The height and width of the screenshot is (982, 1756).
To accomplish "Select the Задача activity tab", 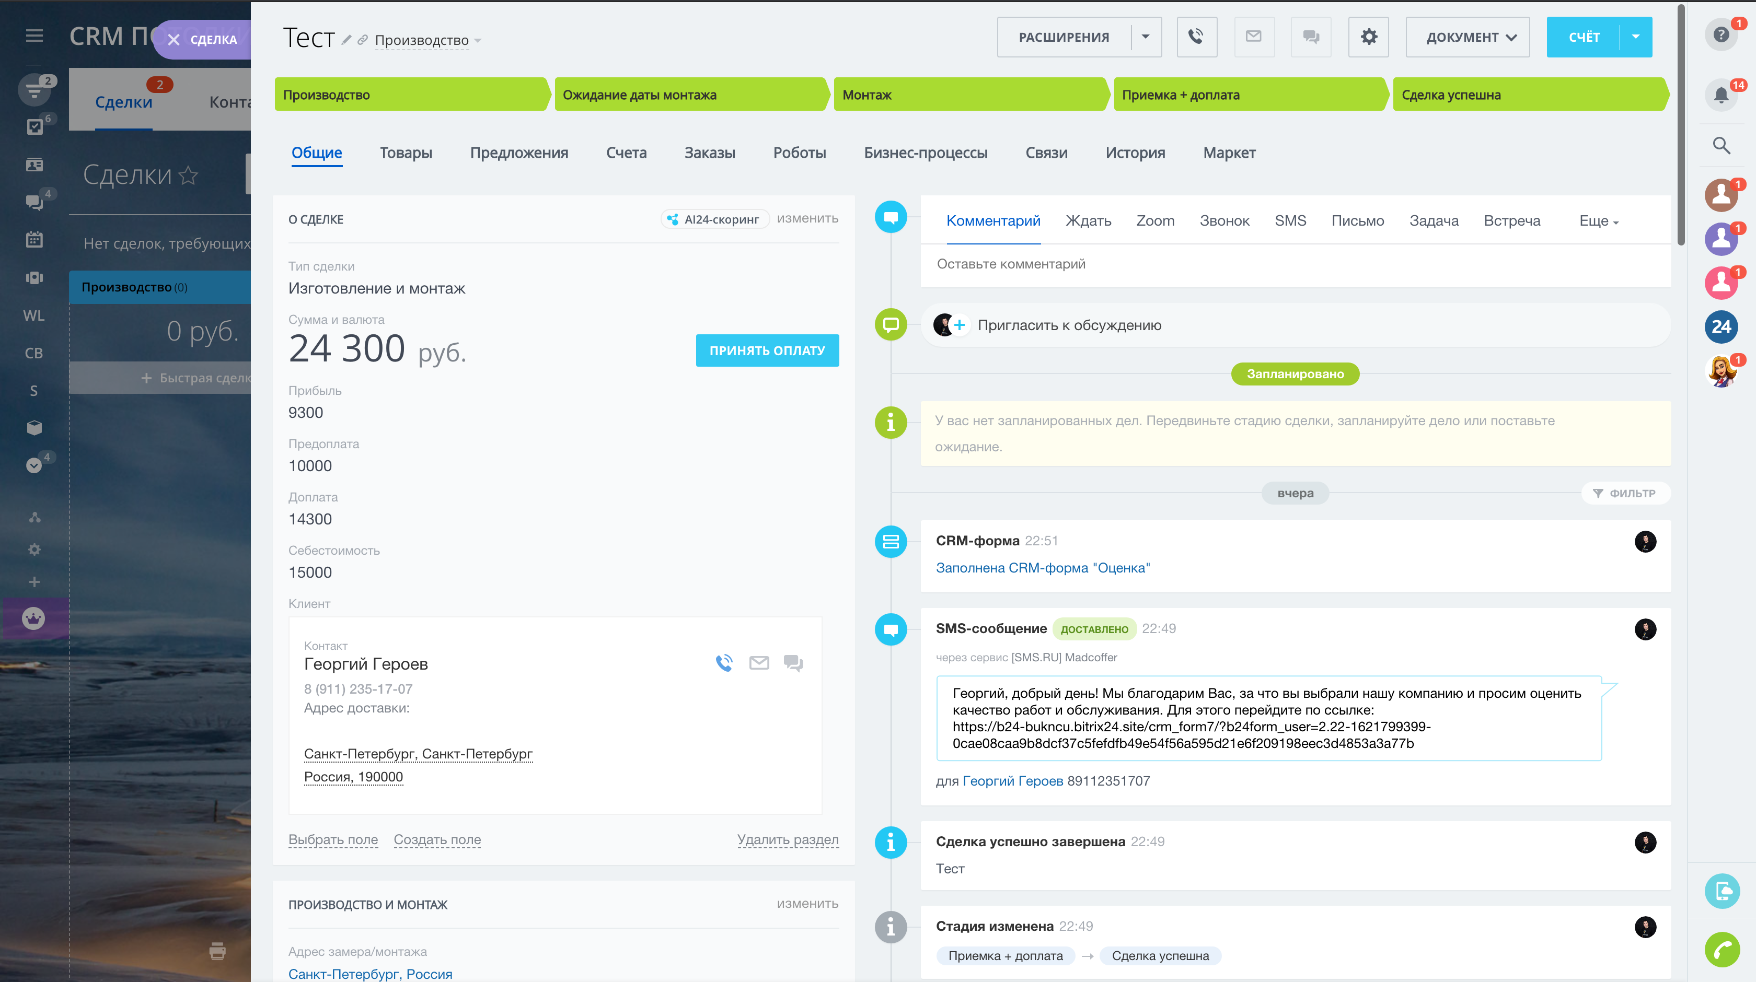I will click(x=1434, y=221).
